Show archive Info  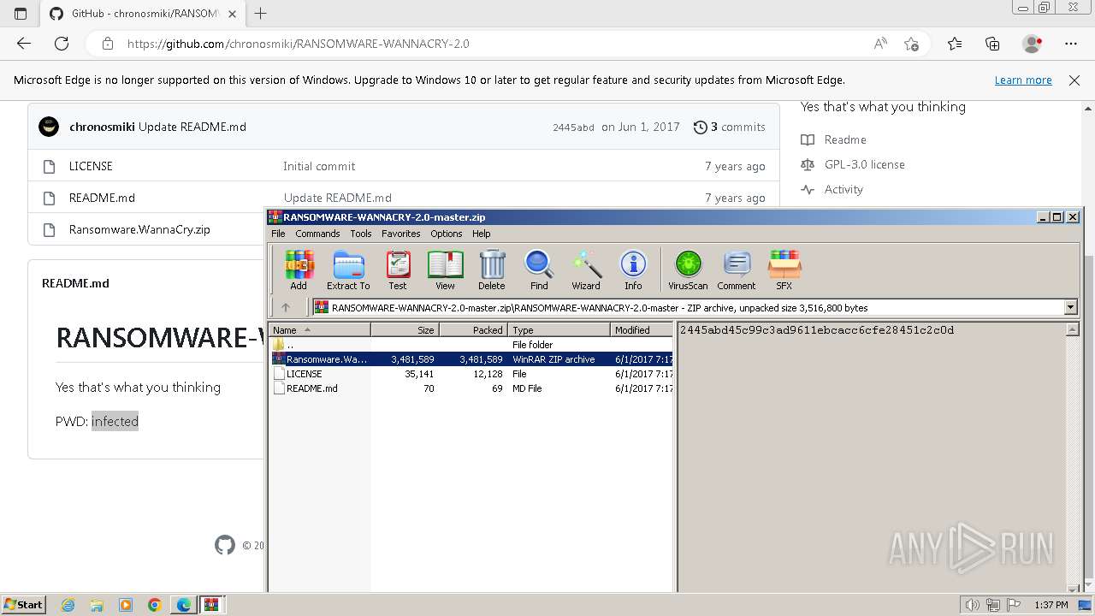(633, 270)
